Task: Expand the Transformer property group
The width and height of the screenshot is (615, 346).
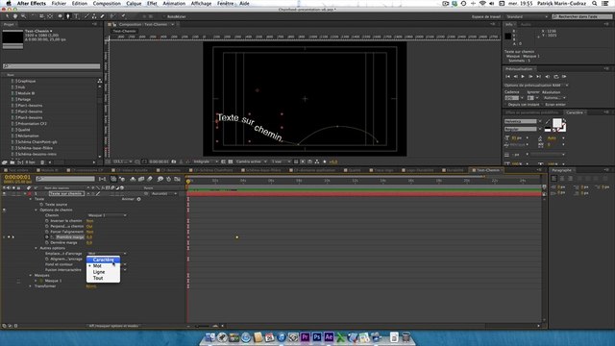Action: point(31,286)
